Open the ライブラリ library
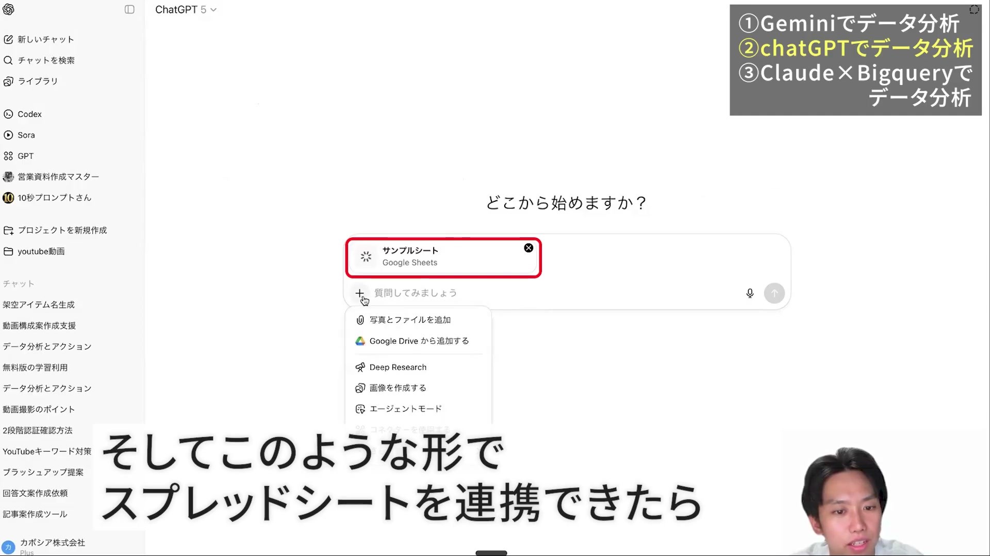Viewport: 990px width, 556px height. 38,81
